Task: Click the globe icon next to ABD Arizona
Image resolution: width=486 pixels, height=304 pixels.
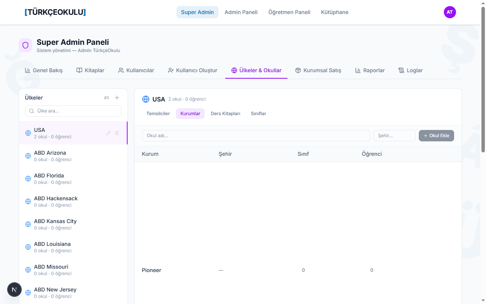Action: click(x=28, y=156)
